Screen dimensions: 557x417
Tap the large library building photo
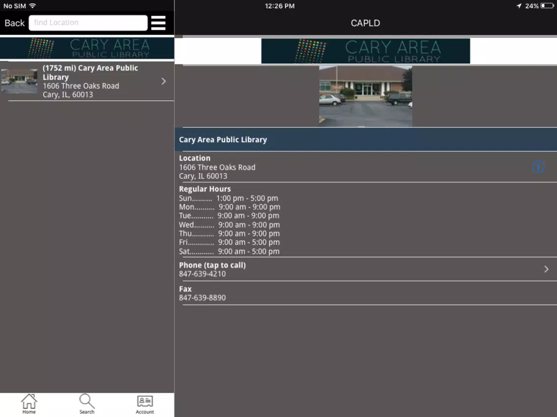[366, 96]
